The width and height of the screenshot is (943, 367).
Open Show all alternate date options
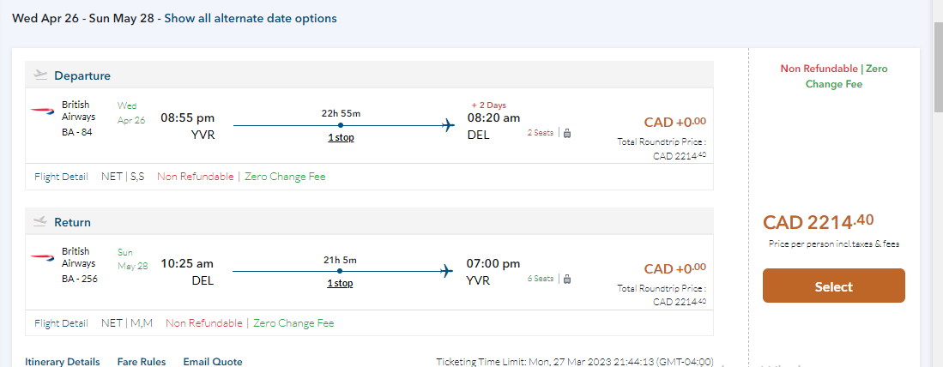(x=251, y=18)
